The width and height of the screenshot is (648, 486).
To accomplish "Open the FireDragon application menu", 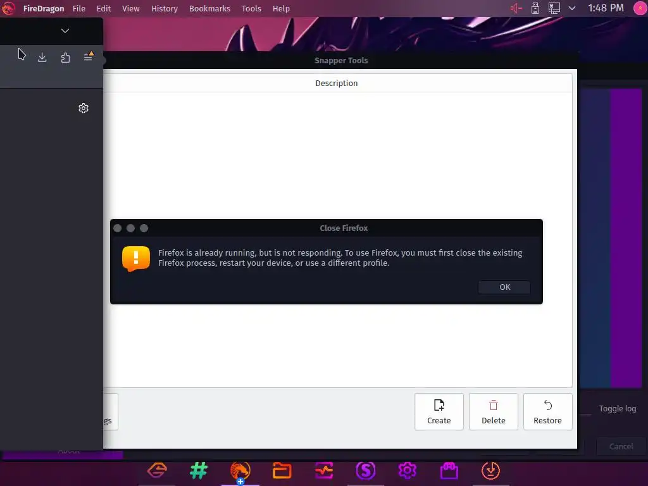I will tap(44, 9).
